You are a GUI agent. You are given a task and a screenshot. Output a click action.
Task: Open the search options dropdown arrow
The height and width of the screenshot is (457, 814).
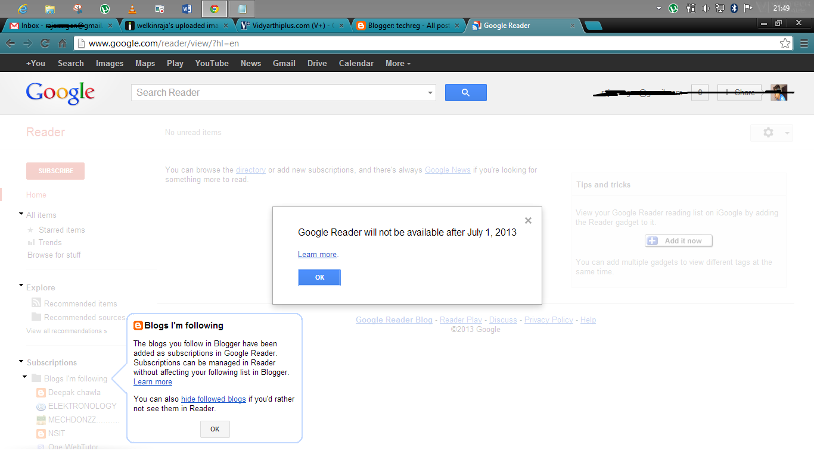430,93
